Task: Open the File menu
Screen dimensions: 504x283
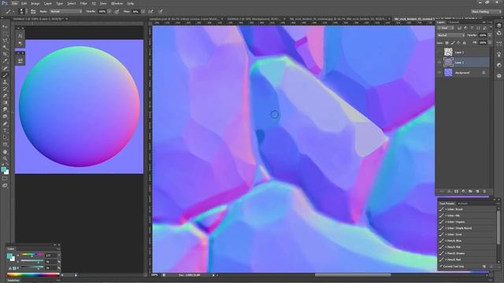Action: tap(15, 3)
